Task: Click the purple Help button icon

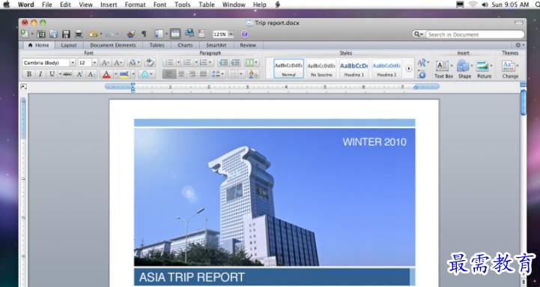Action: [244, 34]
